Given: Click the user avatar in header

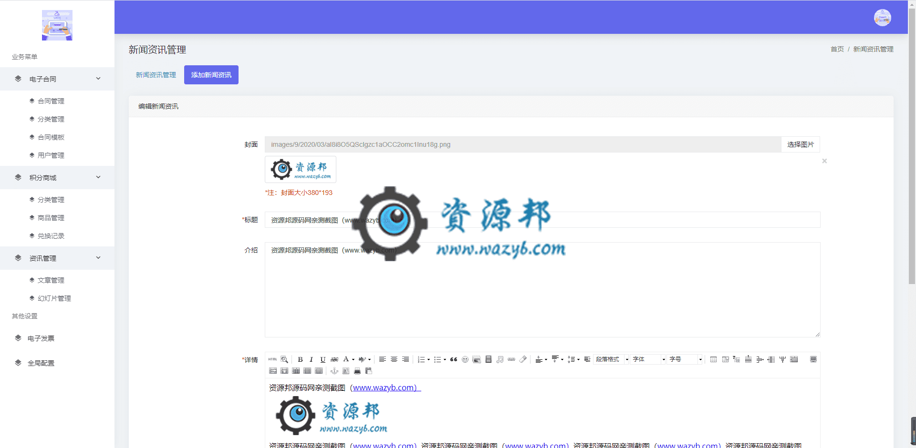Looking at the screenshot, I should point(882,18).
